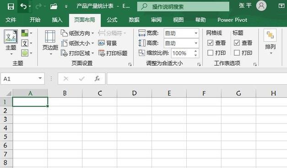Image resolution: width=287 pixels, height=168 pixels.
Task: Click the fx insert function icon
Action: [97, 79]
